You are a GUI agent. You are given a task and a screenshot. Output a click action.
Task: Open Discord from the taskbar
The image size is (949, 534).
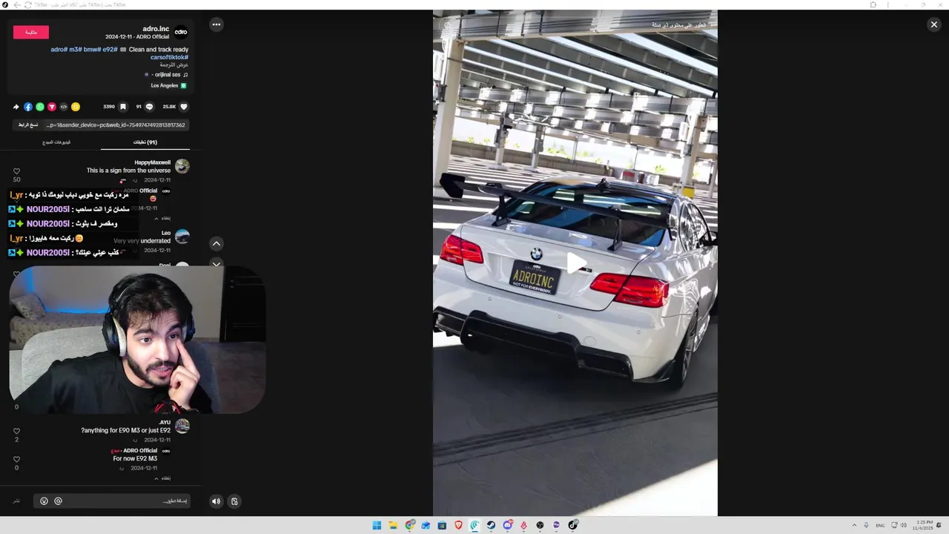[507, 525]
